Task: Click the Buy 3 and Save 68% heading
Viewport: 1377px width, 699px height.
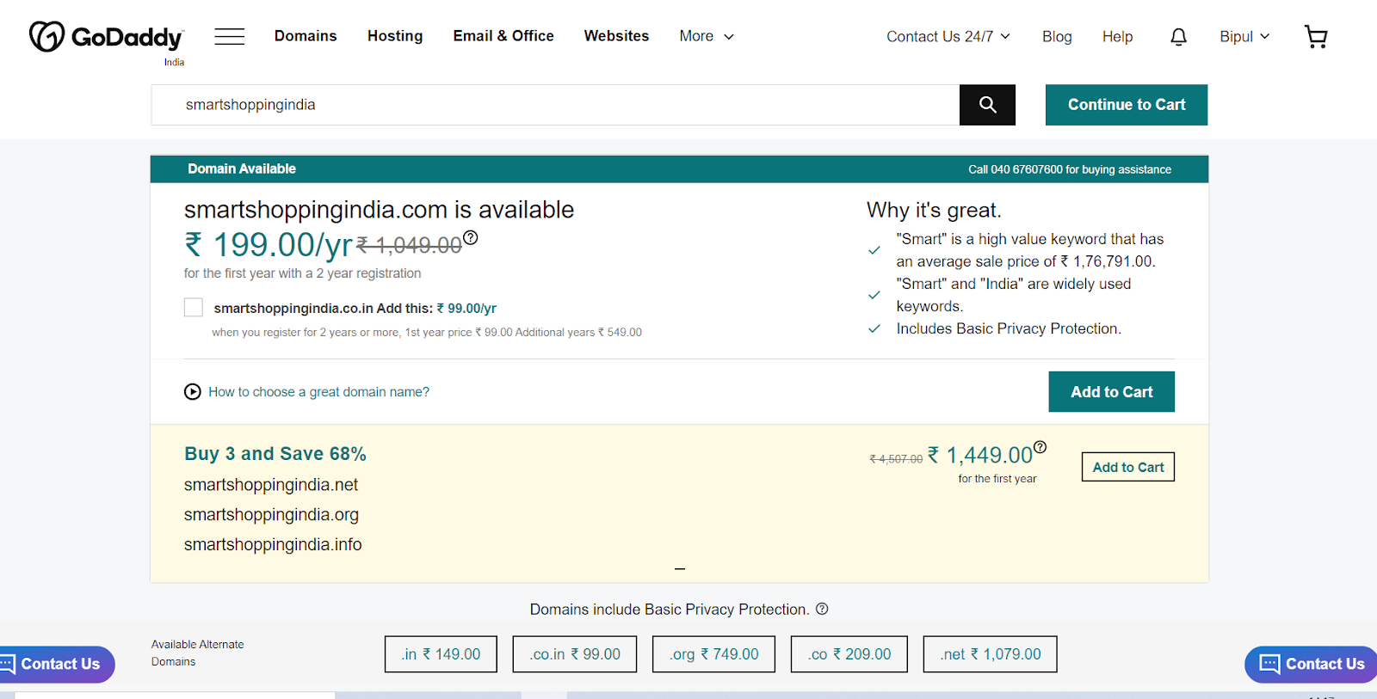Action: (x=275, y=454)
